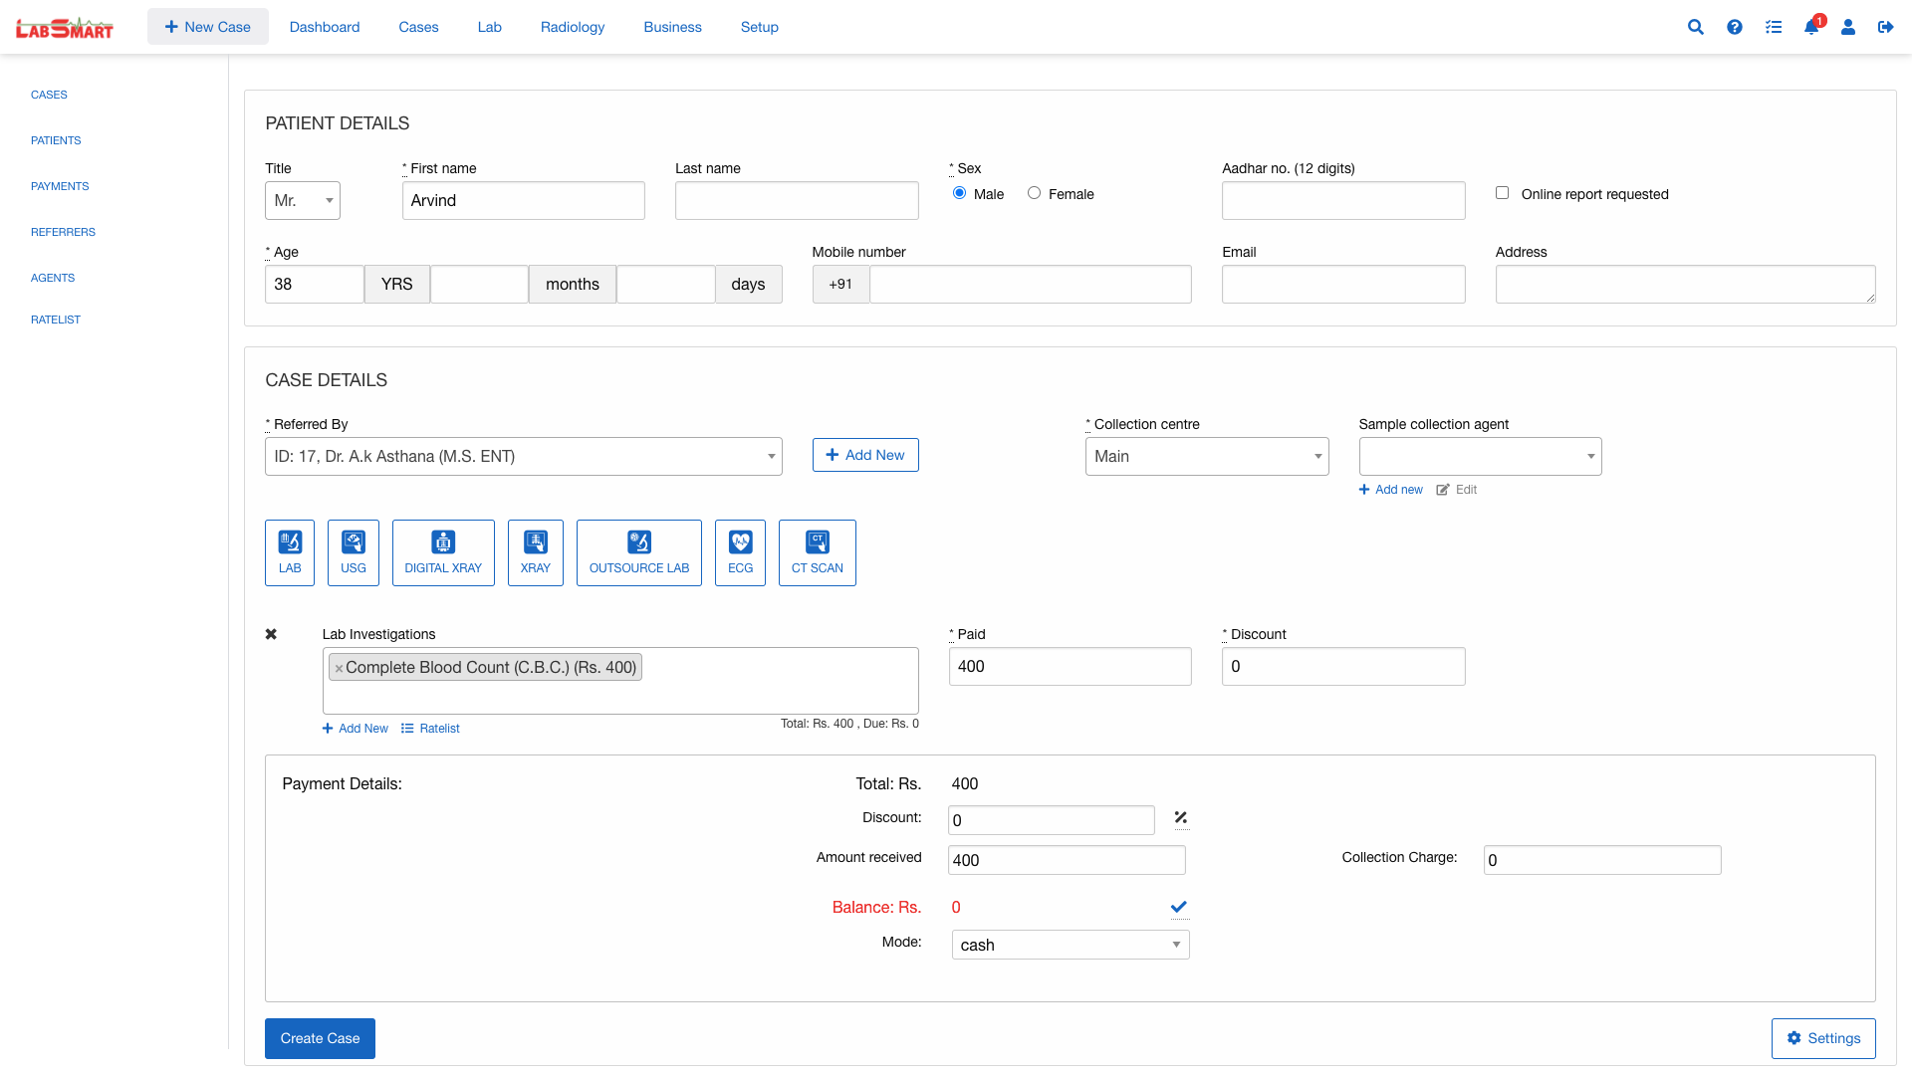Select the Male radio button
The height and width of the screenshot is (1075, 1912).
[959, 193]
